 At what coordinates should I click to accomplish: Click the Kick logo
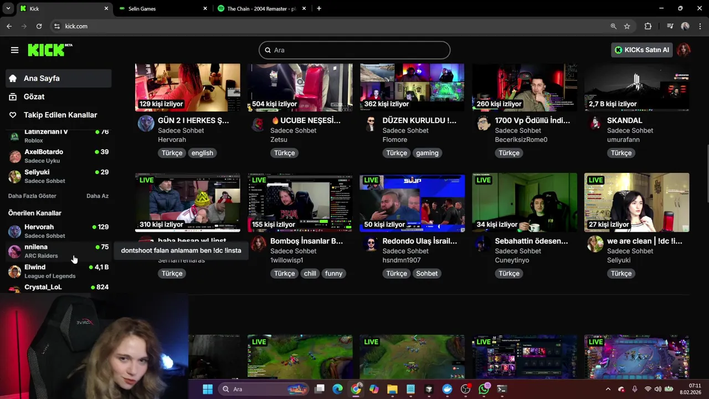point(50,50)
